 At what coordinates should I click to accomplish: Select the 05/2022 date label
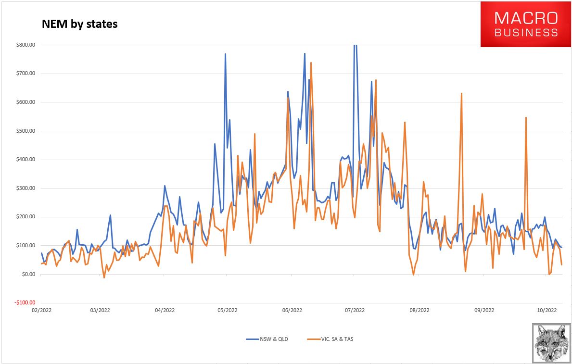tap(227, 310)
